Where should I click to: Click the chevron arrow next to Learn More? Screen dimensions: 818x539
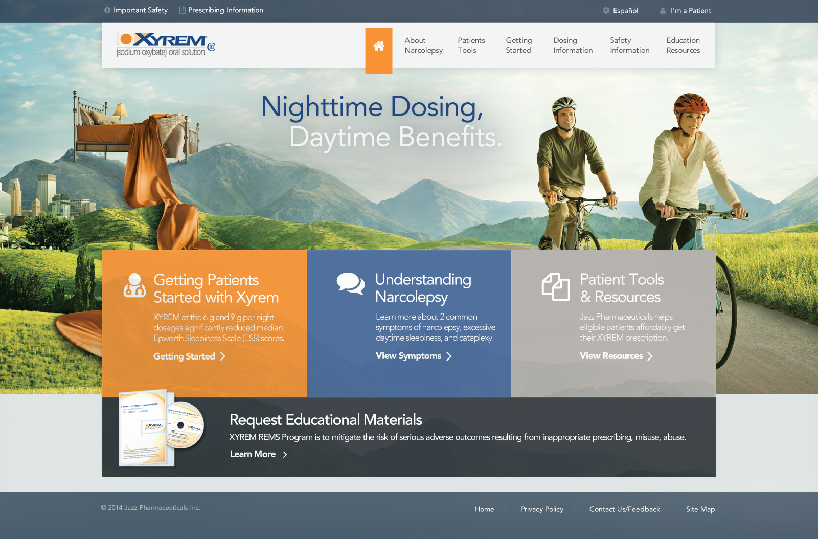pos(285,454)
